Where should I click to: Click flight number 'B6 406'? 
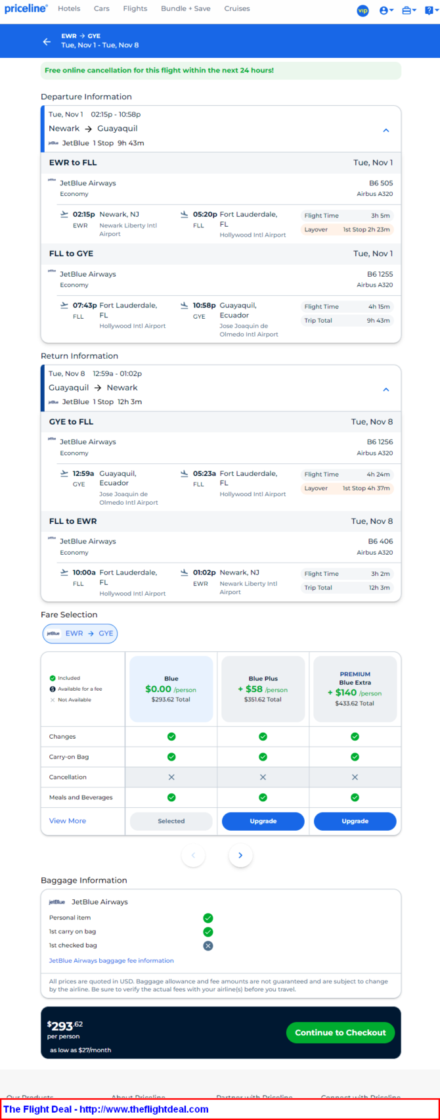381,542
